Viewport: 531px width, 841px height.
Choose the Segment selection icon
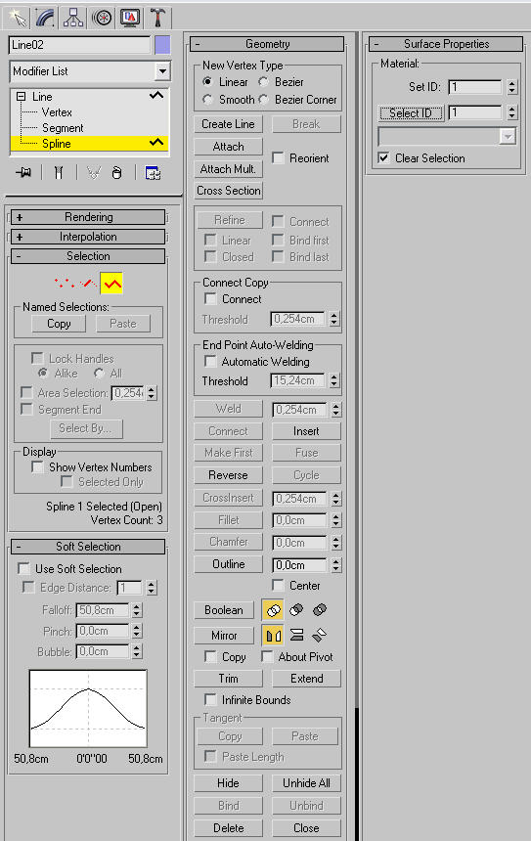(88, 283)
